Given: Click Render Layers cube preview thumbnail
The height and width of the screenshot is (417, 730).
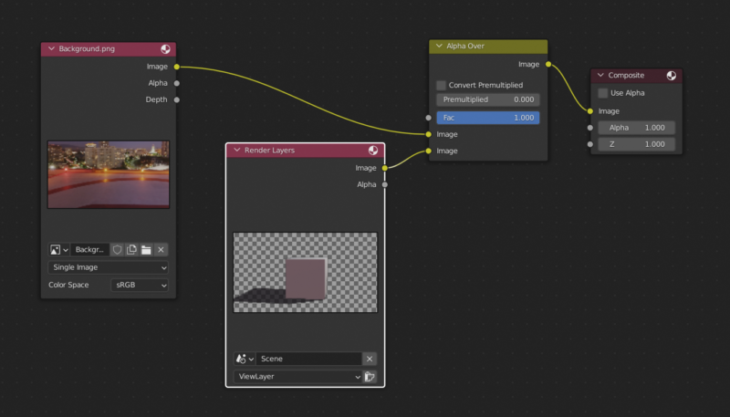Looking at the screenshot, I should coord(306,272).
